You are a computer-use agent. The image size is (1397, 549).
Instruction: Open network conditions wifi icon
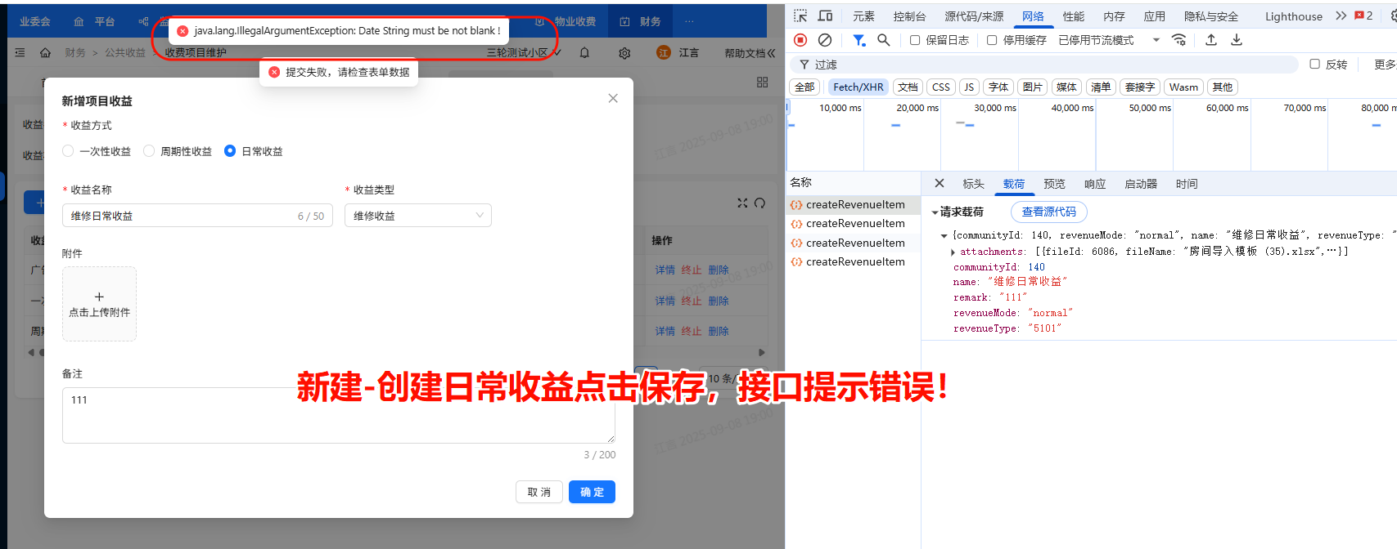point(1178,40)
